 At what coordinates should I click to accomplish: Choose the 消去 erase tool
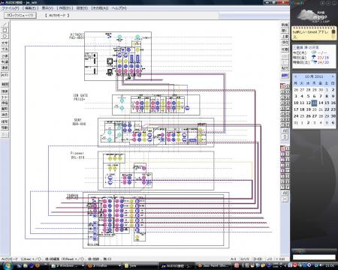point(5,115)
